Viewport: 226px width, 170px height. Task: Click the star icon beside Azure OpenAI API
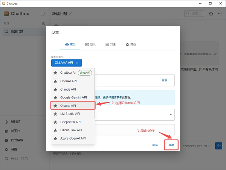[x=55, y=138]
